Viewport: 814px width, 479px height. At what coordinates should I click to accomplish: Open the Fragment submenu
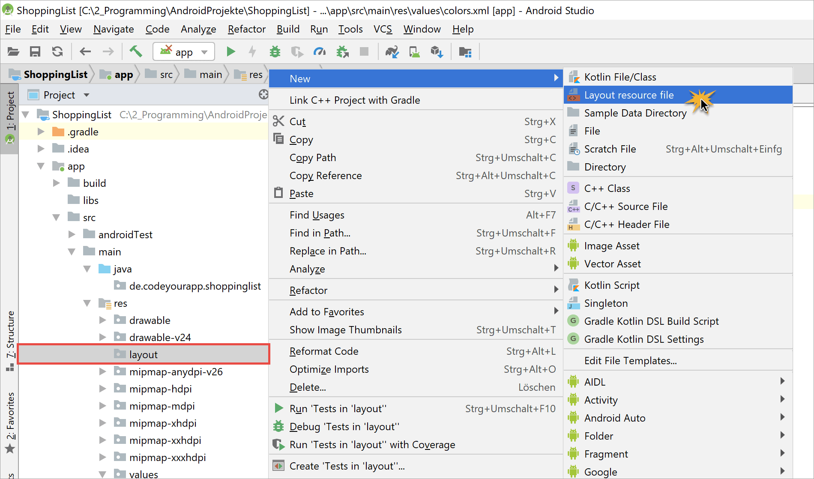pos(678,454)
